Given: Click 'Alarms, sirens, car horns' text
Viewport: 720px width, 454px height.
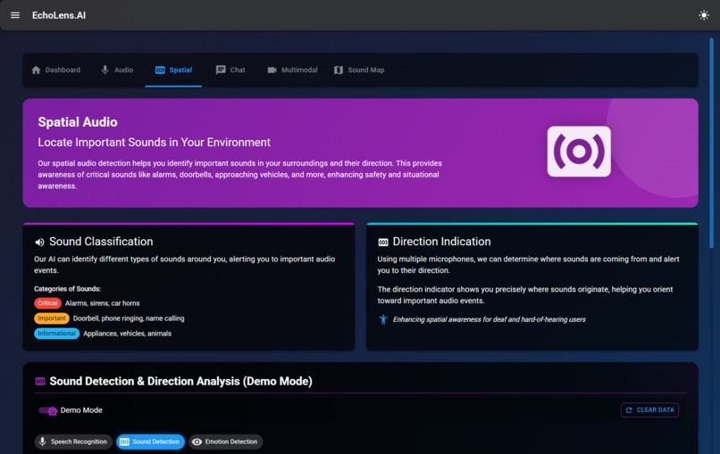Looking at the screenshot, I should click(x=103, y=303).
